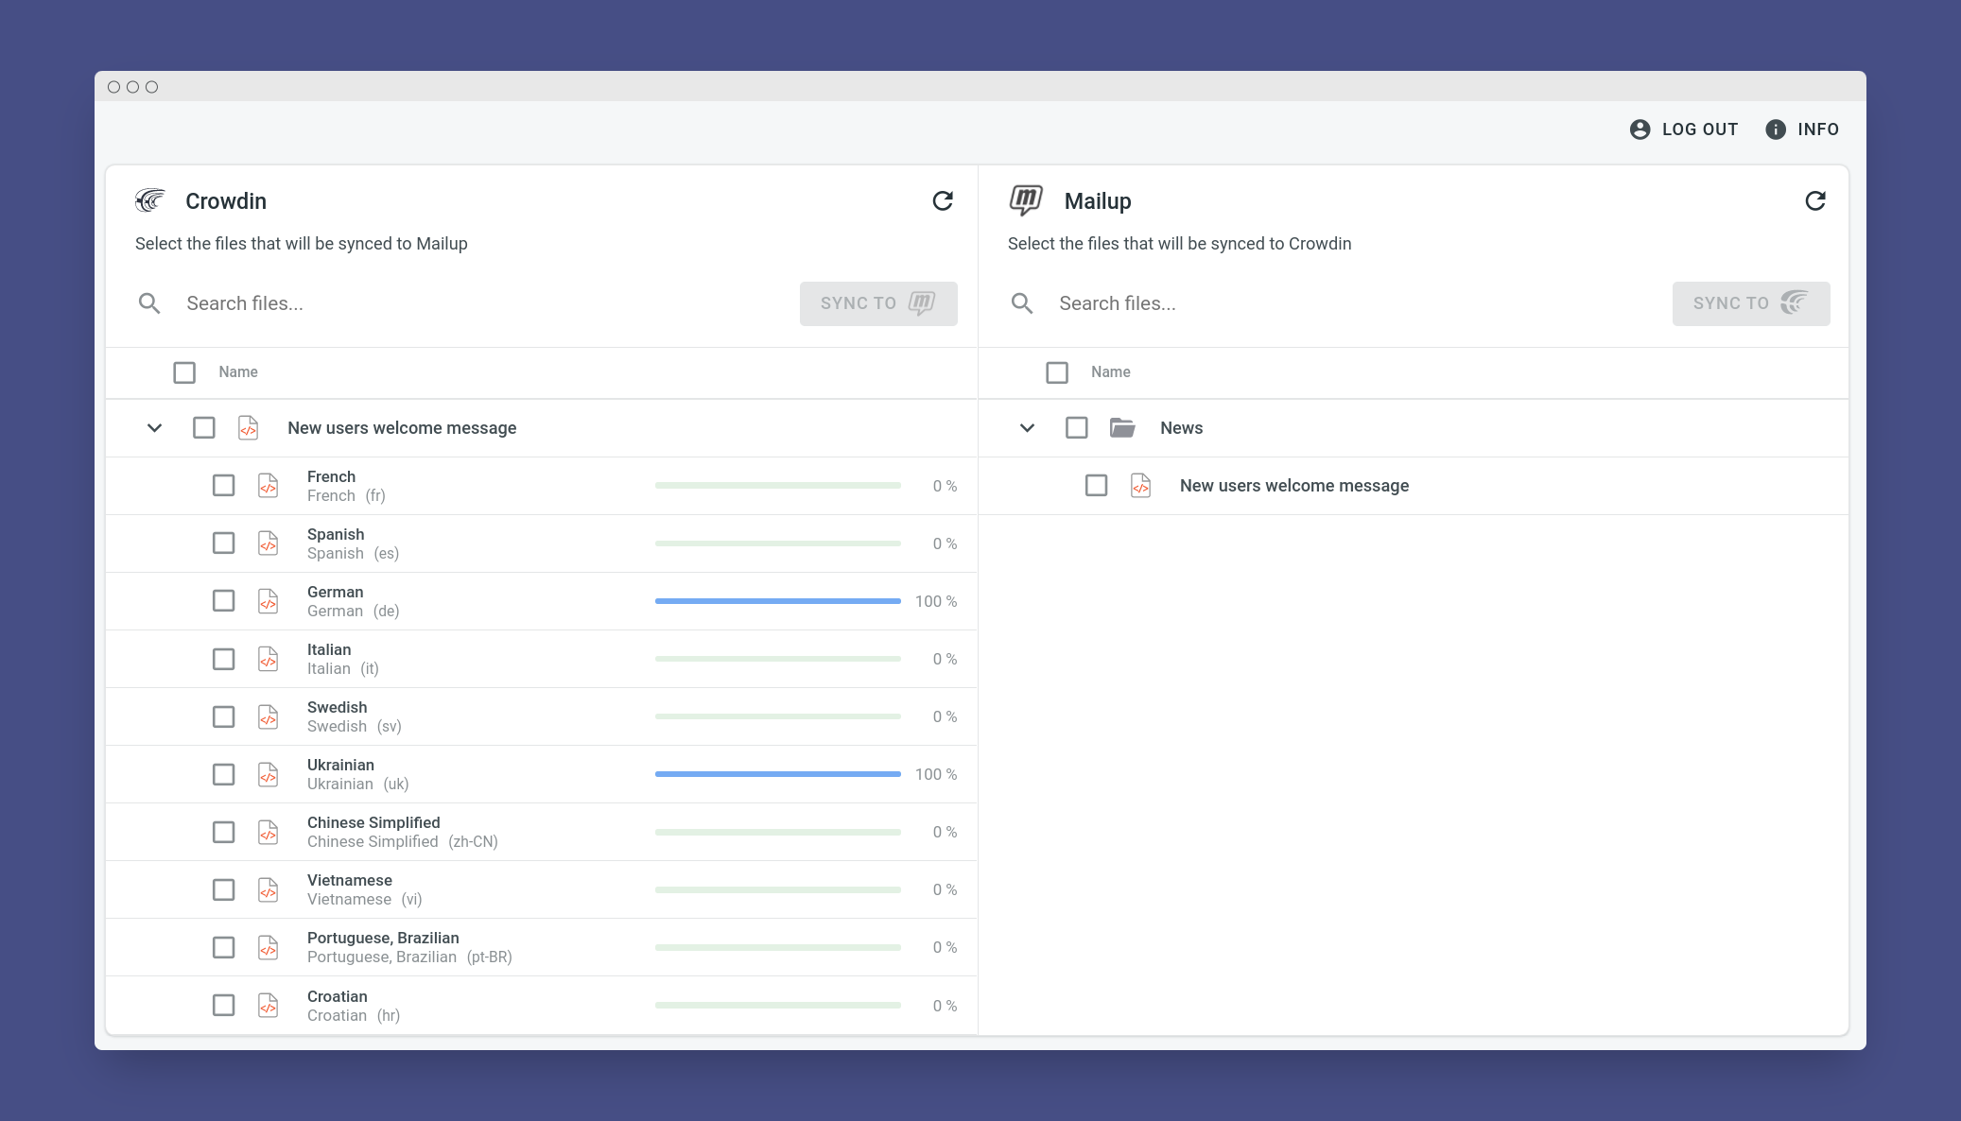This screenshot has height=1121, width=1961.
Task: Click the INFO circle icon
Action: tap(1776, 129)
